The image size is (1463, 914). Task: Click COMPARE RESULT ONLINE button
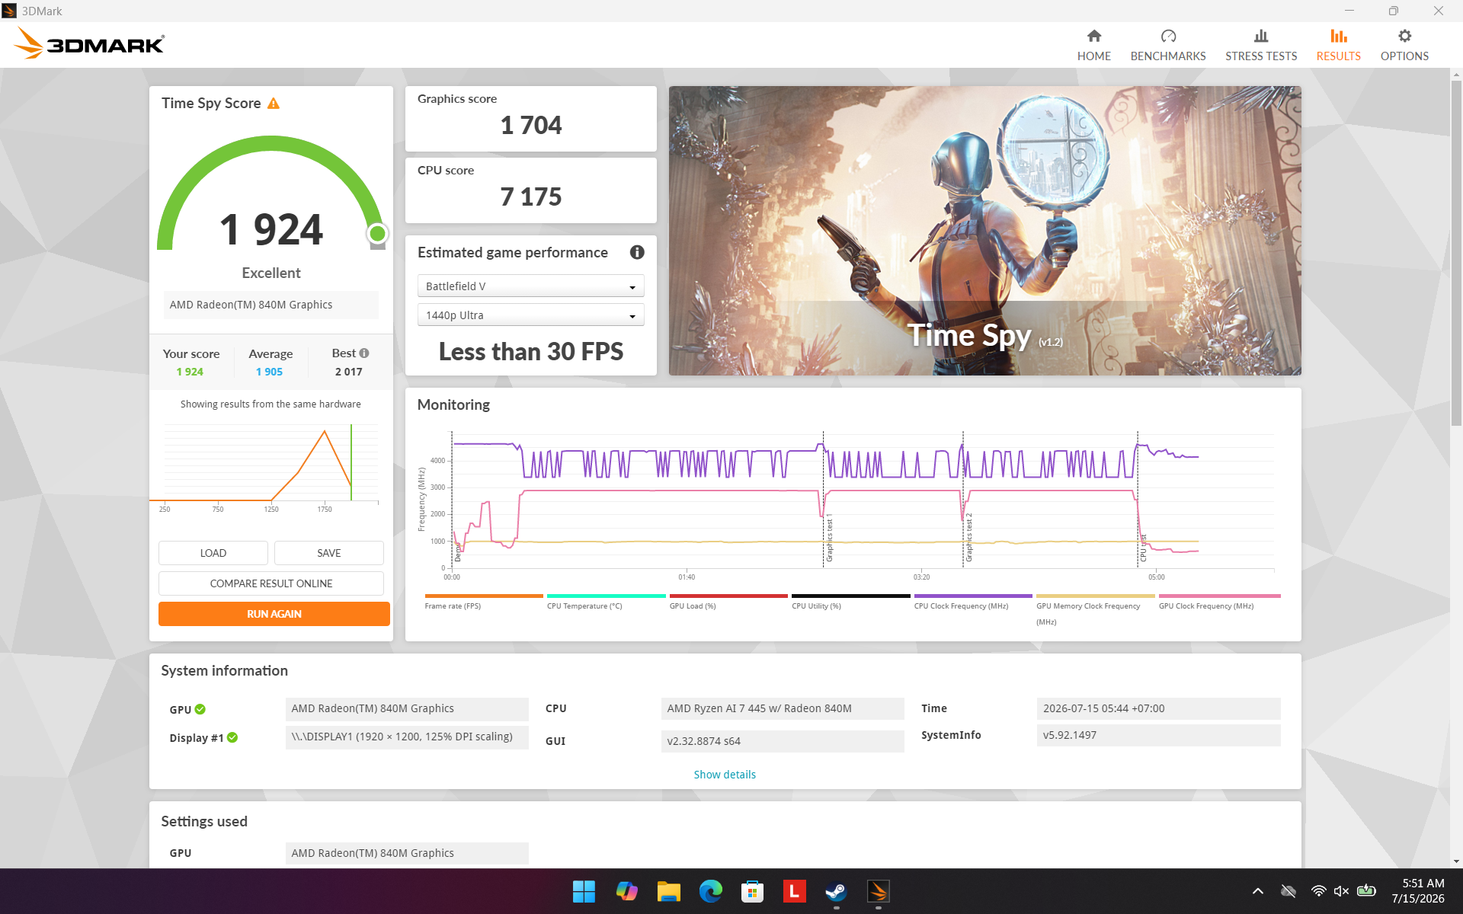coord(271,583)
